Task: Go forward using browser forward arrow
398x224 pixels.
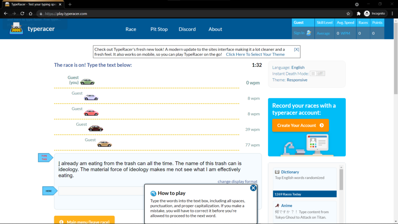Action: pyautogui.click(x=14, y=14)
